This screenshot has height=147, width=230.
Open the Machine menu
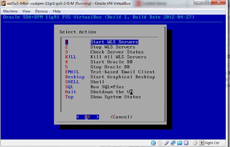pos(10,11)
